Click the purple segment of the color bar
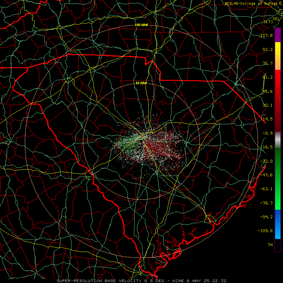 point(278,35)
